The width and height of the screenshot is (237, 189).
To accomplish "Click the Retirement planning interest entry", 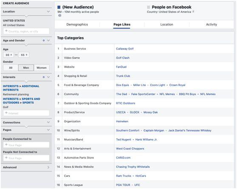I will tap(16, 94).
